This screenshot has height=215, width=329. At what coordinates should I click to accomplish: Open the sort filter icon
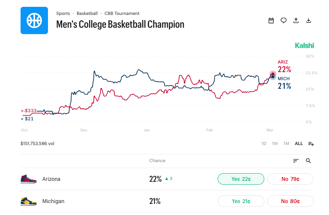point(296,161)
